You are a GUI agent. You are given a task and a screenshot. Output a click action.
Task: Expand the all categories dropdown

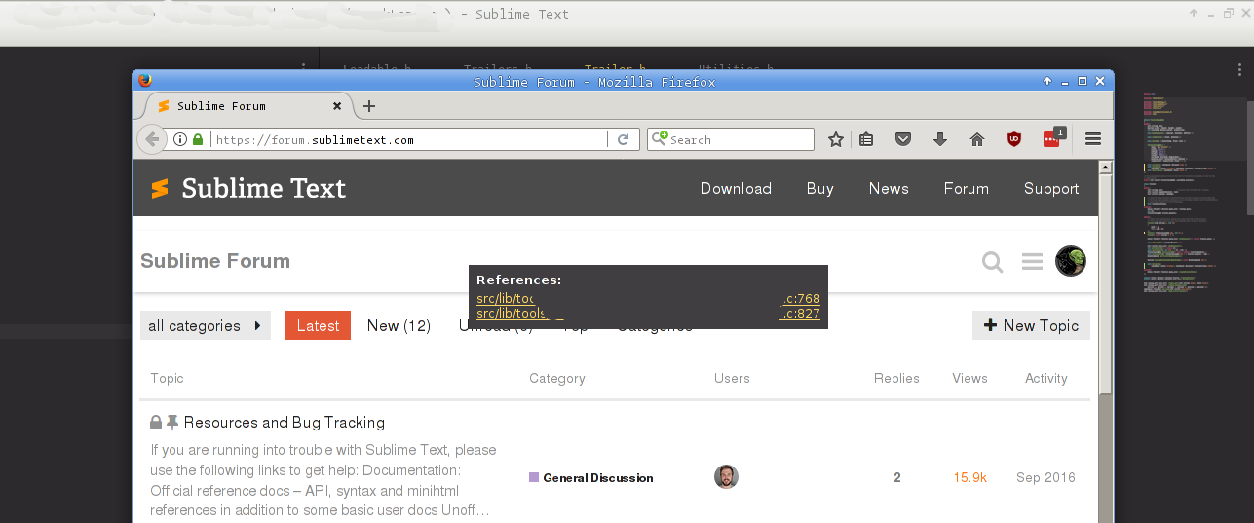206,325
